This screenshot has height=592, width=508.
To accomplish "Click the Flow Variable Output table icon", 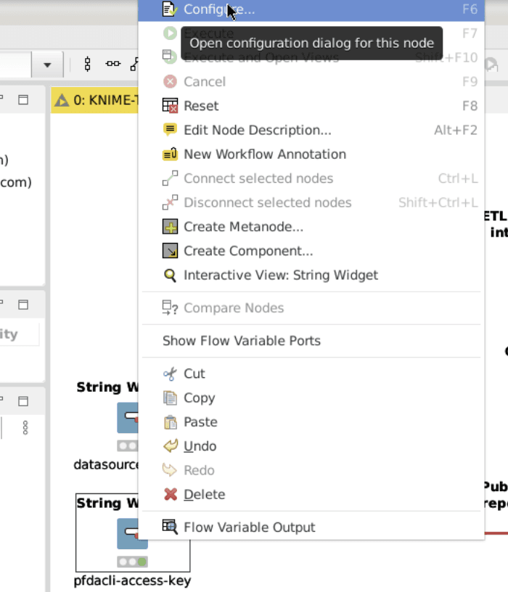I will [x=170, y=527].
